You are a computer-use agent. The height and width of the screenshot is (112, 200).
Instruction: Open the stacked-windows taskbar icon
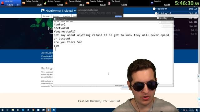point(43,110)
